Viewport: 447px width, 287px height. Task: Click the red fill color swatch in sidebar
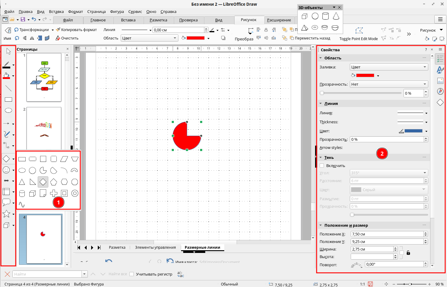tap(365, 75)
